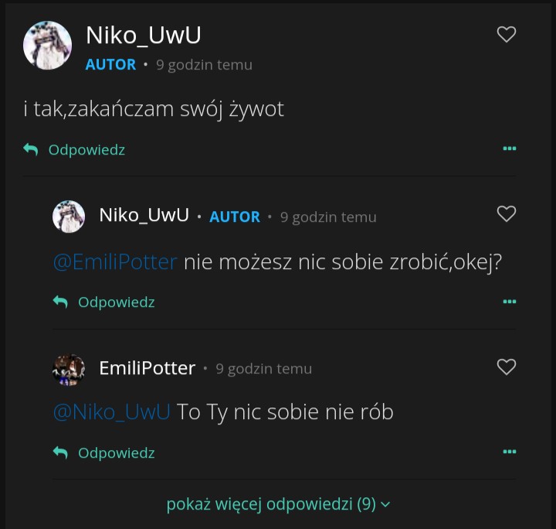
Task: Expand "pokaż więcej odpowiedzi (9)"
Action: 278,504
